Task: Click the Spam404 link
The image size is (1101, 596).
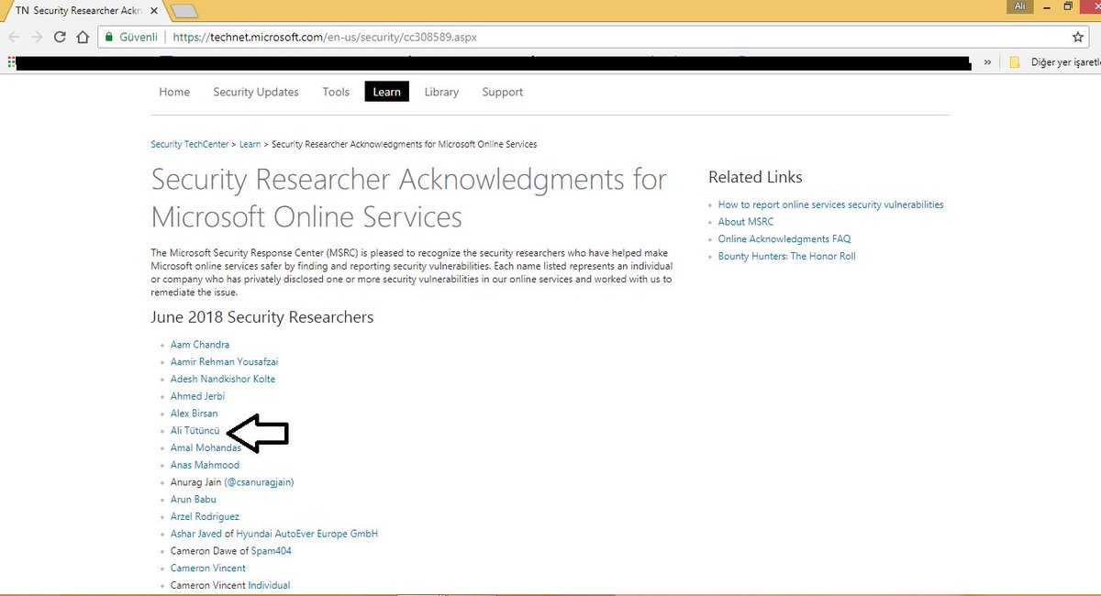Action: [x=272, y=550]
